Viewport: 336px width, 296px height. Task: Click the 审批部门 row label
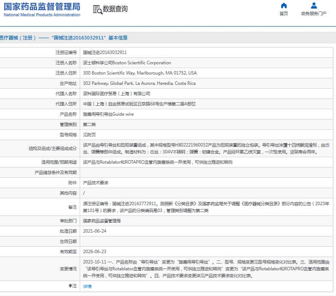(x=68, y=221)
